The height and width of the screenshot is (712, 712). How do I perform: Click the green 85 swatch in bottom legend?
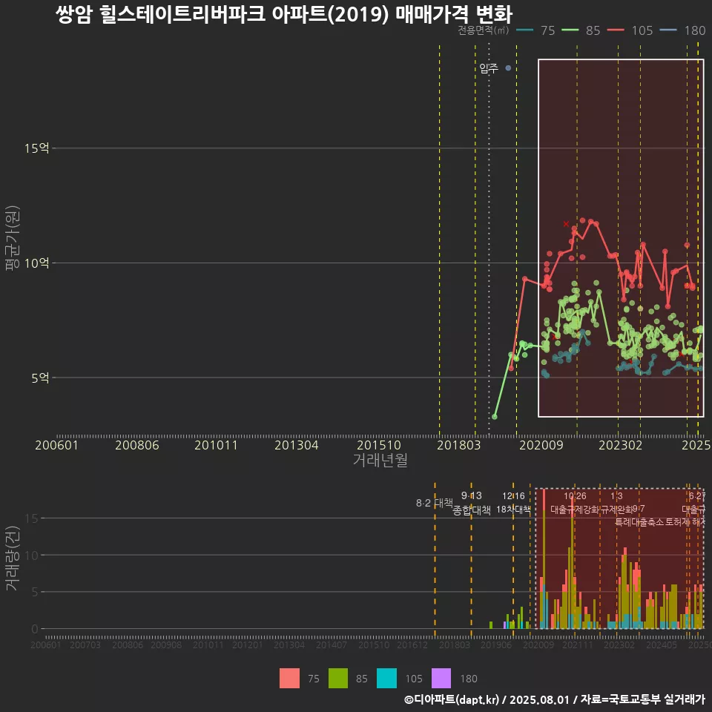[x=338, y=679]
